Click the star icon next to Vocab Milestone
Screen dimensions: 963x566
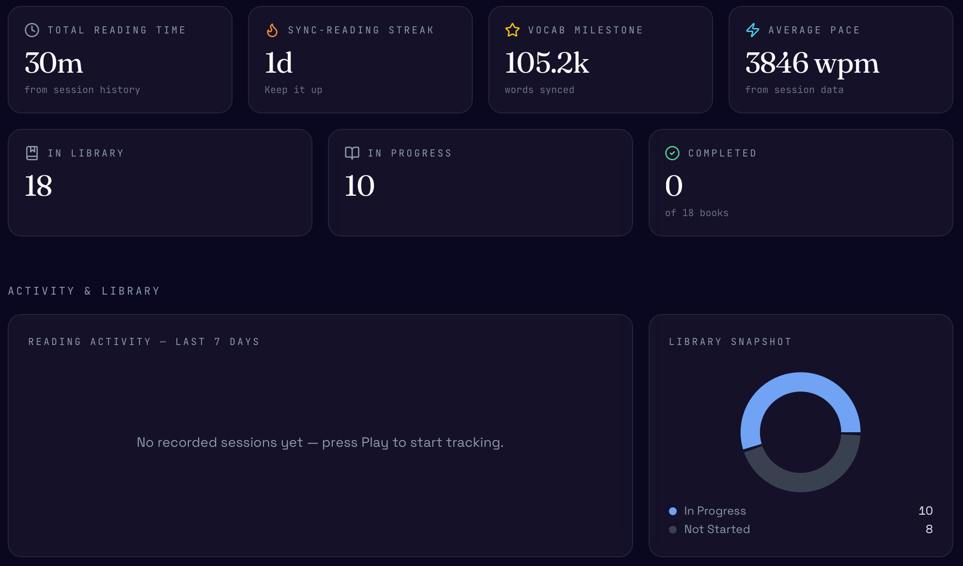point(513,30)
